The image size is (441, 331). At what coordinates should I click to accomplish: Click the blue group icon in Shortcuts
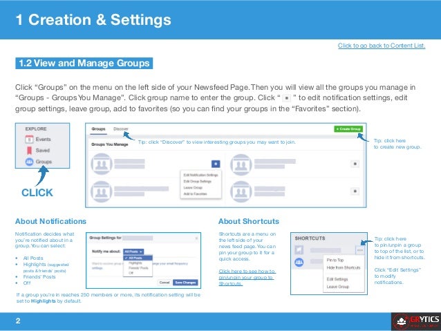(299, 263)
